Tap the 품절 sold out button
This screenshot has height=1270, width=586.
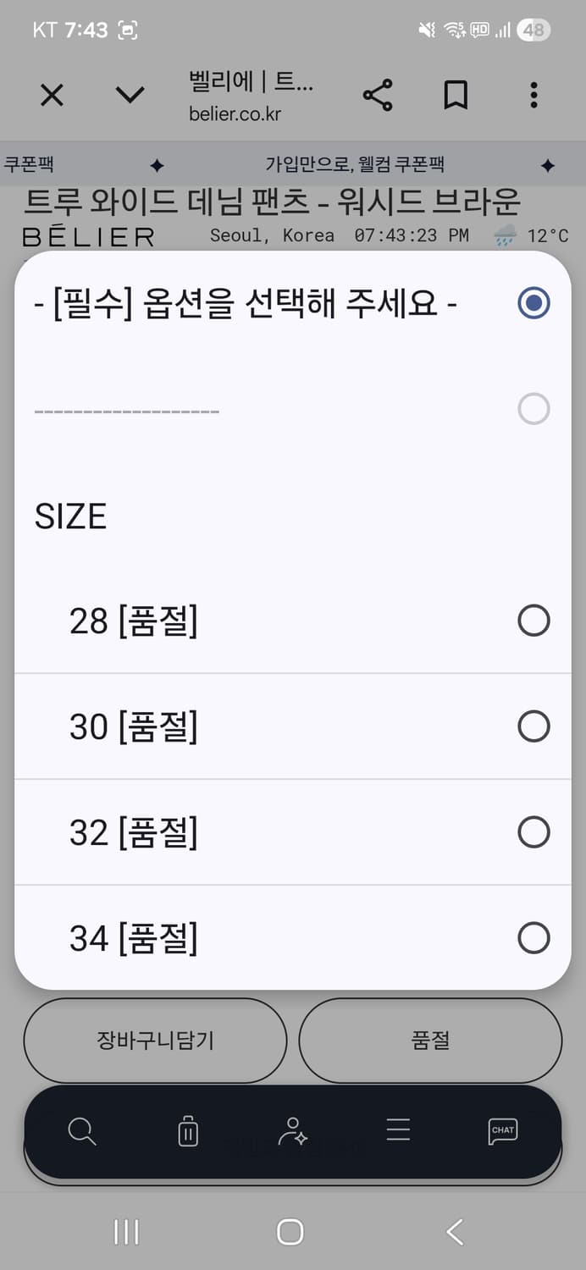point(430,1041)
